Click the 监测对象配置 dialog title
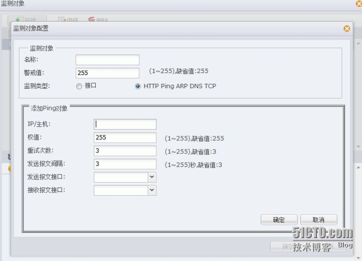 pos(31,28)
